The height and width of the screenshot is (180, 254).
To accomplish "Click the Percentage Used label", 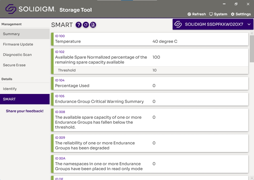I will (x=72, y=86).
